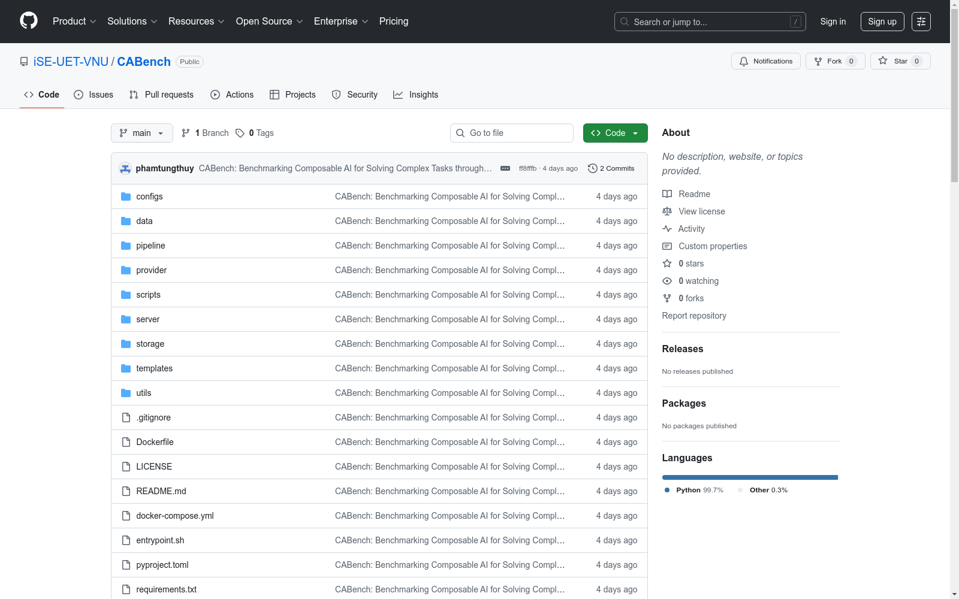This screenshot has width=959, height=599.
Task: Open the templates folder icon
Action: 126,368
